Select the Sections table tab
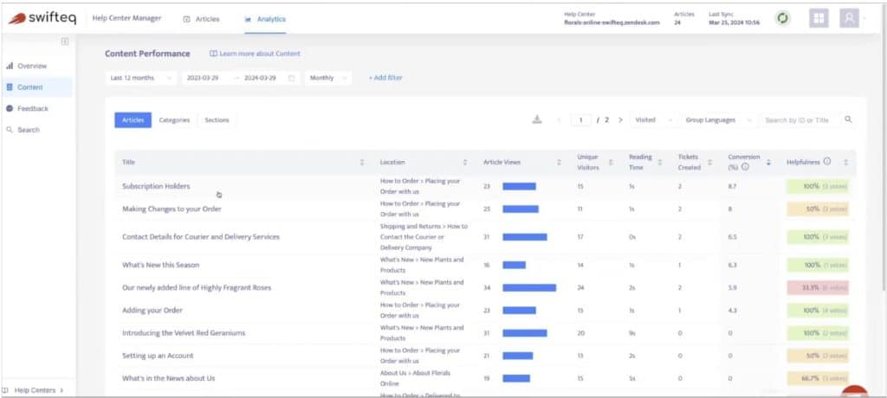This screenshot has width=887, height=398. click(217, 120)
